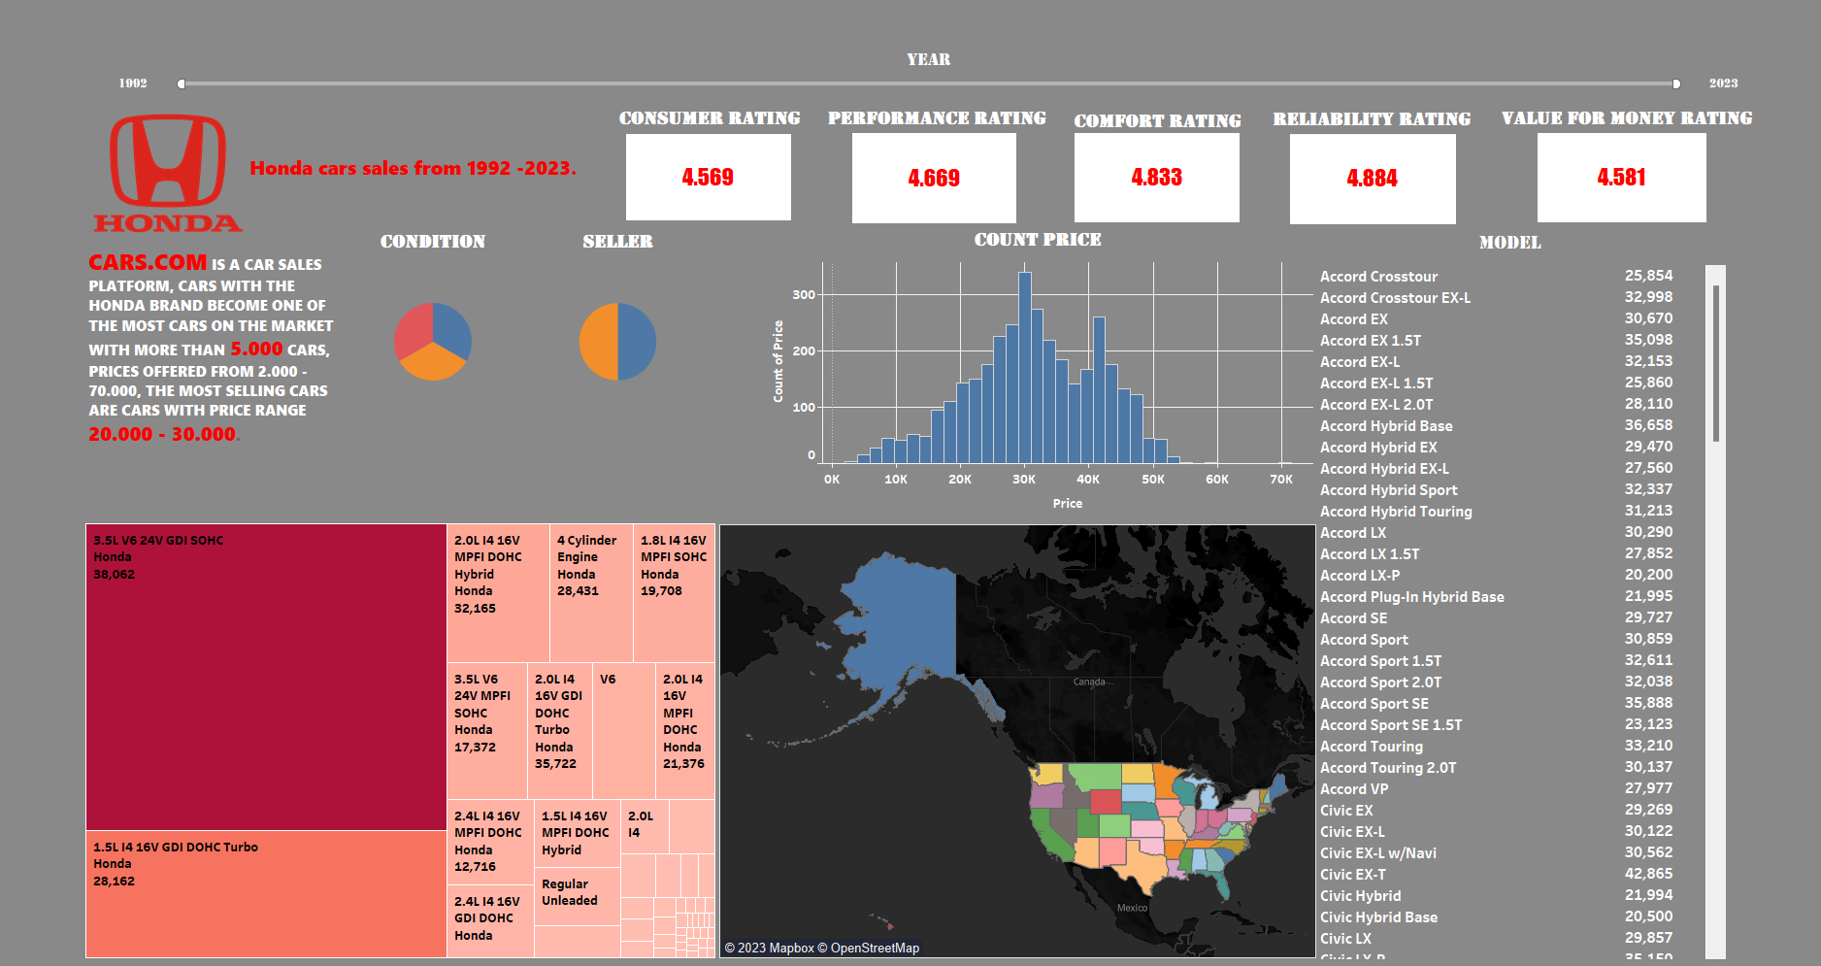
Task: Select the V6 treemap tile
Action: click(x=624, y=731)
